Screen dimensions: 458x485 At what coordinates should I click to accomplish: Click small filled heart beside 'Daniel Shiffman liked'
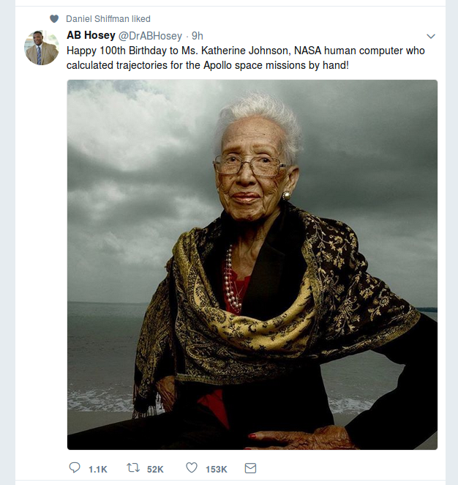[x=54, y=19]
